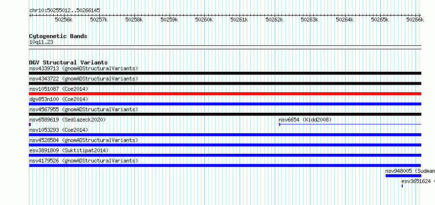Image resolution: width=435 pixels, height=205 pixels.
Task: Click the short blue bar under nsv948005
Action: point(403,176)
